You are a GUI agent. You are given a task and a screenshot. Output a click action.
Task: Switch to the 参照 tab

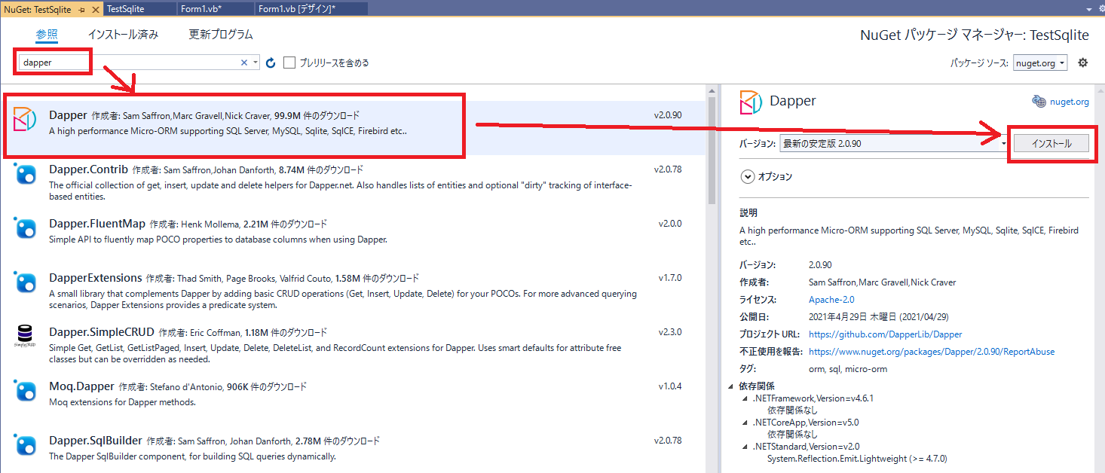46,35
